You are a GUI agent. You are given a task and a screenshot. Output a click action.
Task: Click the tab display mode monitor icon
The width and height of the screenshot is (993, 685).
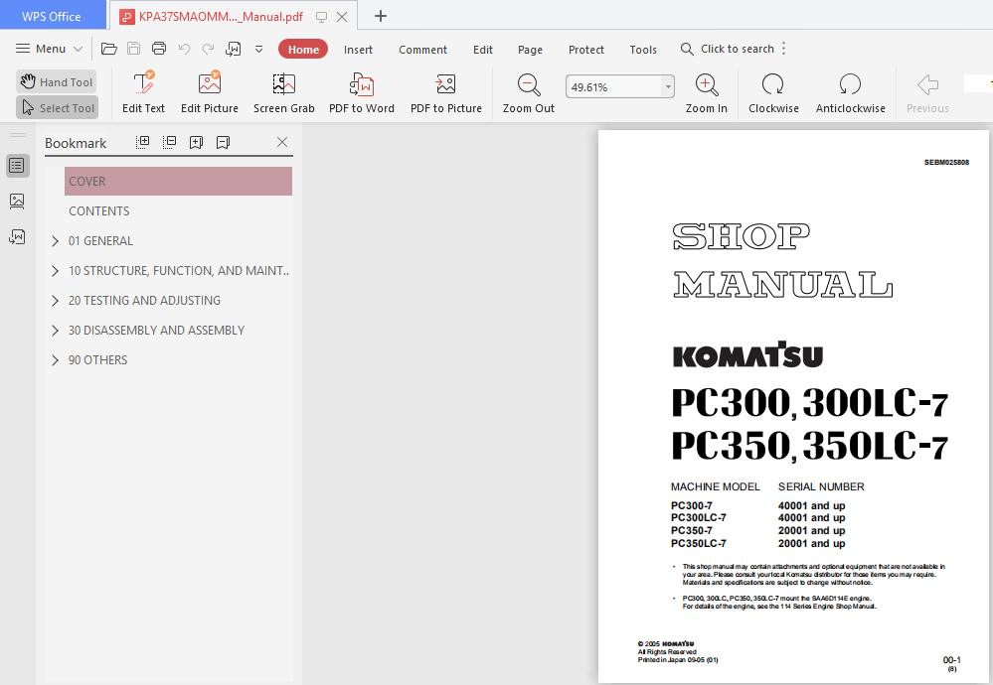(x=322, y=17)
